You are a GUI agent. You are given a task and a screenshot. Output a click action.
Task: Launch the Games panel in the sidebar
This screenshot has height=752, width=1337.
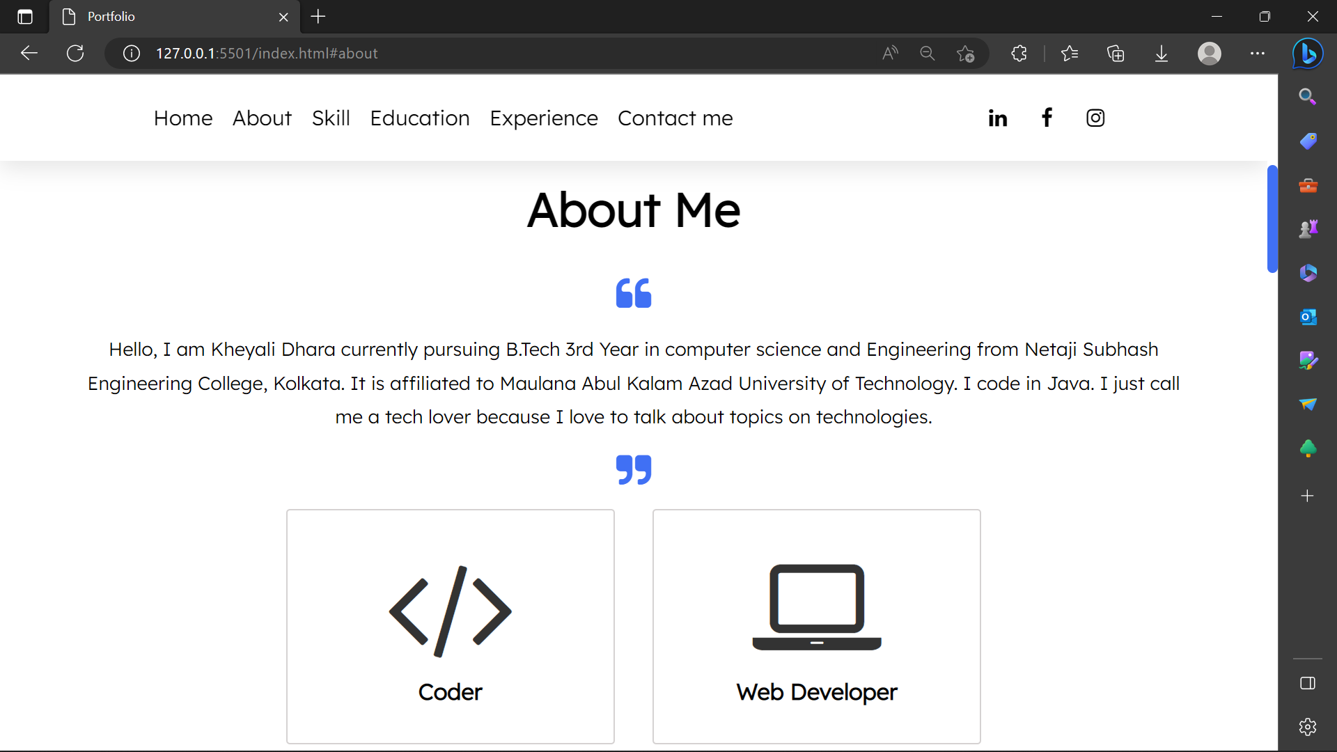click(x=1307, y=228)
